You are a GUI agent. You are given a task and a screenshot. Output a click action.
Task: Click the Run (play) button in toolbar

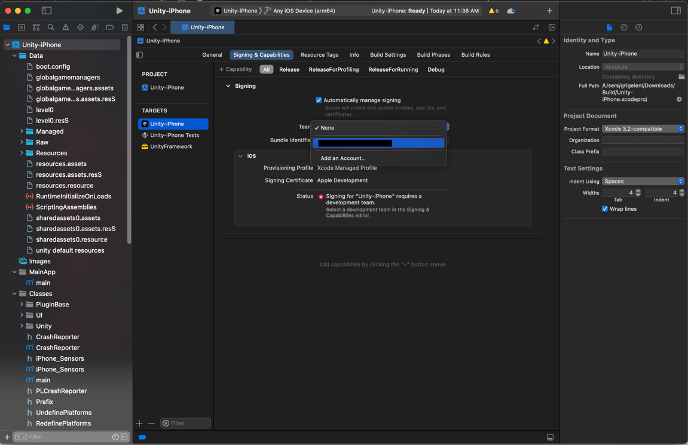click(120, 11)
